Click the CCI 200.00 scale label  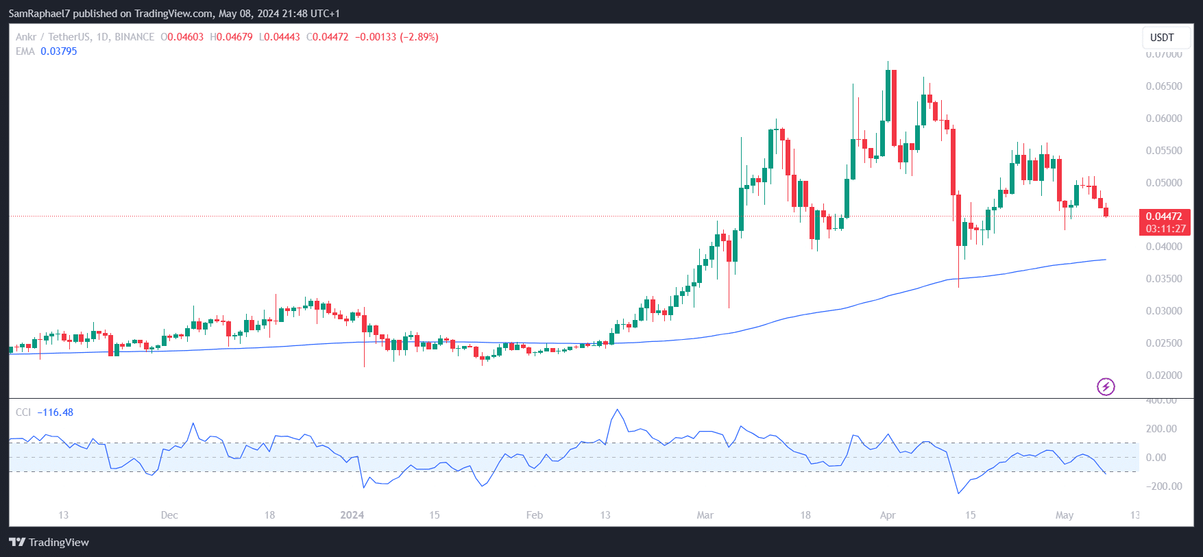[x=1162, y=429]
